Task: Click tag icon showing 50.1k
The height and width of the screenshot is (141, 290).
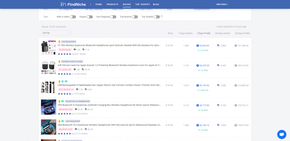Action: (86, 109)
